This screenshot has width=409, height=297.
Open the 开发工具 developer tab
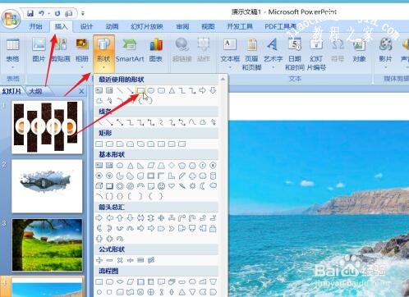tap(240, 26)
